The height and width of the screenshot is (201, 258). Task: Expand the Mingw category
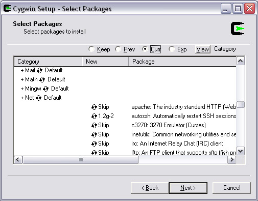(x=22, y=89)
